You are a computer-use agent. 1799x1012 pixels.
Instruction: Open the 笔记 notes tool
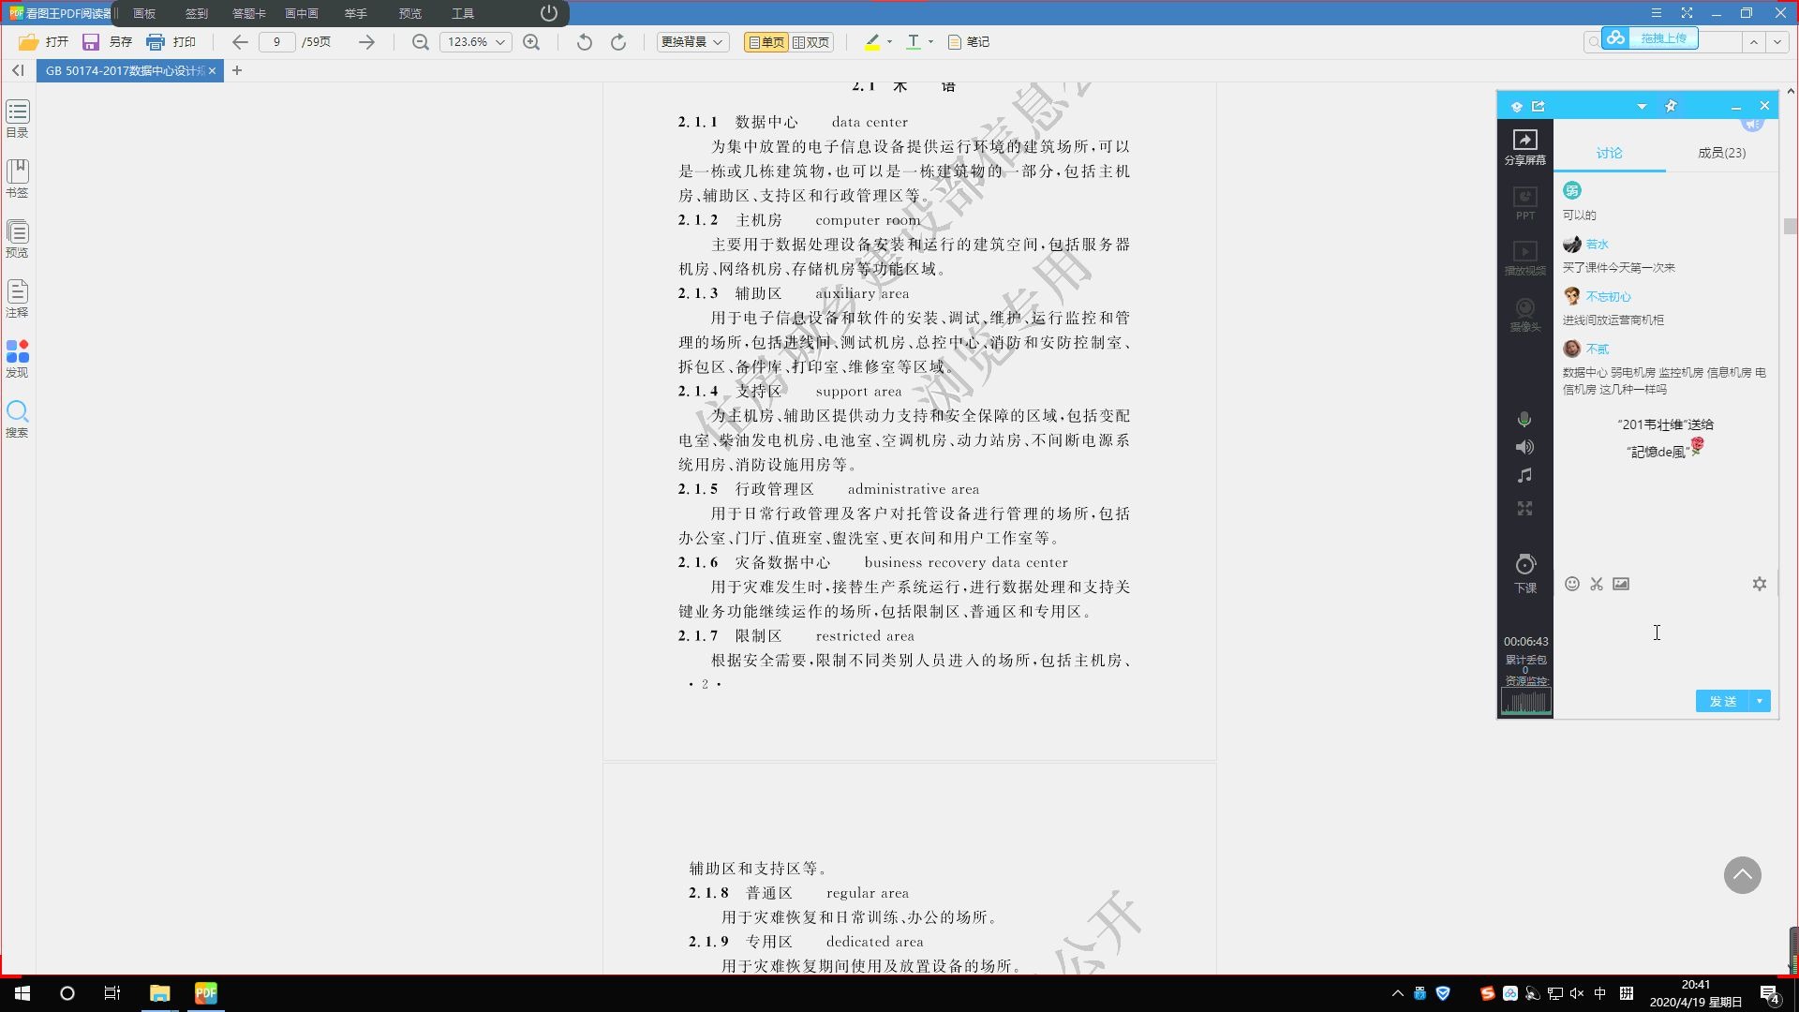(969, 42)
